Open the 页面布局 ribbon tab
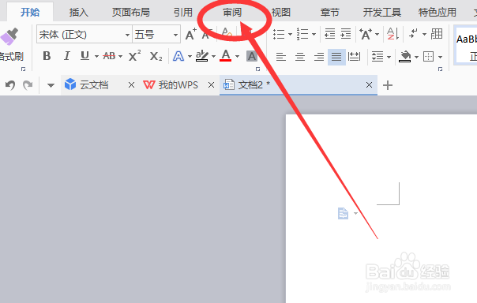 click(x=131, y=12)
